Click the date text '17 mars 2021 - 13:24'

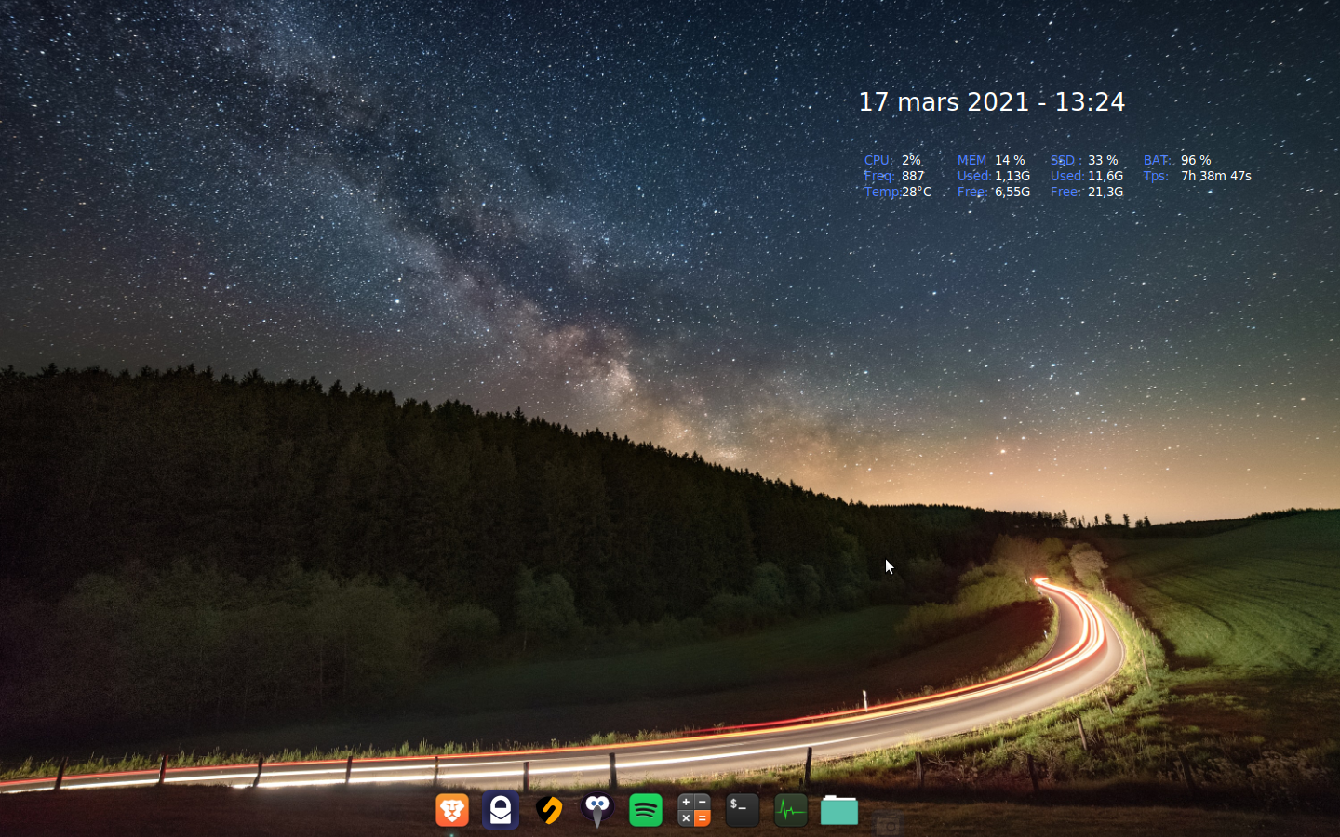pos(992,101)
